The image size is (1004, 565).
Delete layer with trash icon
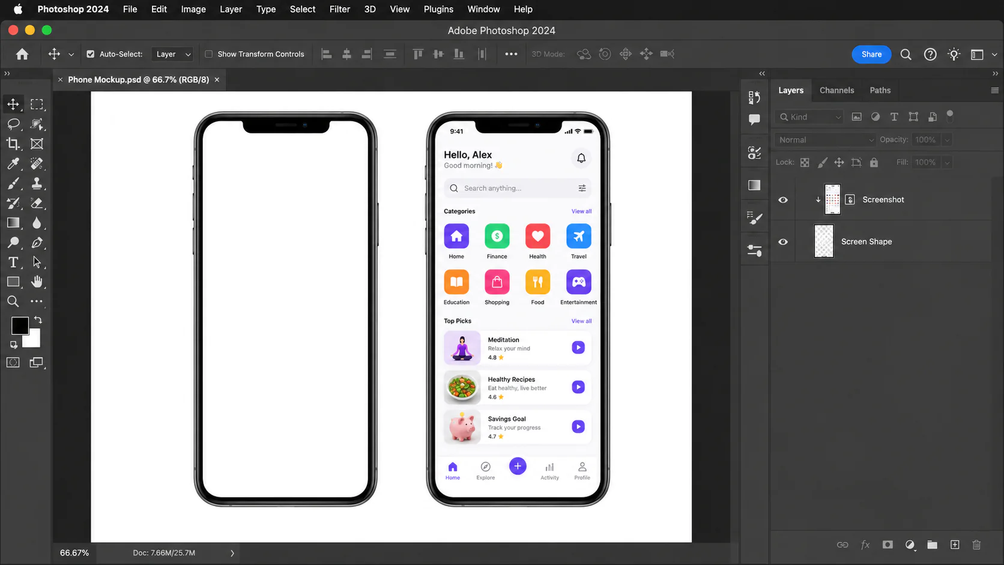click(x=976, y=545)
